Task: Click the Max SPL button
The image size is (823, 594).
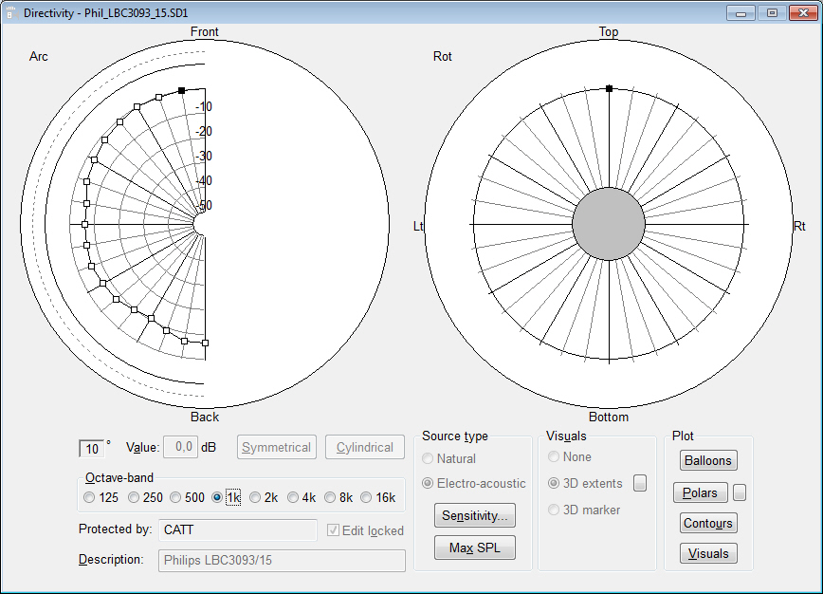Action: pos(474,548)
